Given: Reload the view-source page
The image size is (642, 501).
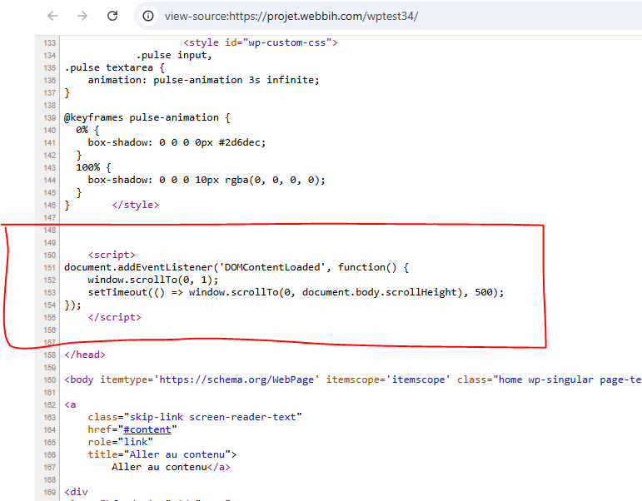Looking at the screenshot, I should coord(112,16).
